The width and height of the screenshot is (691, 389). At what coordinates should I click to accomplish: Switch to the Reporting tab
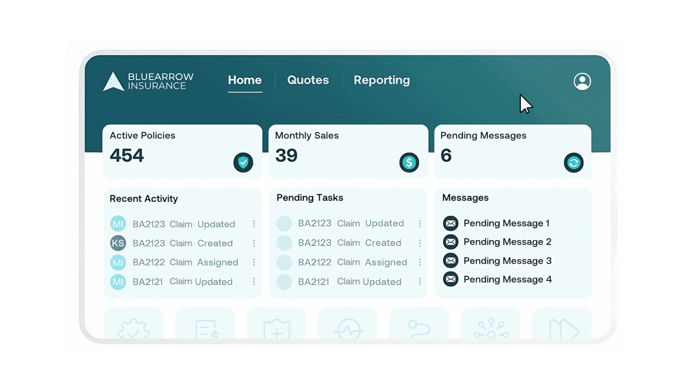coord(382,80)
